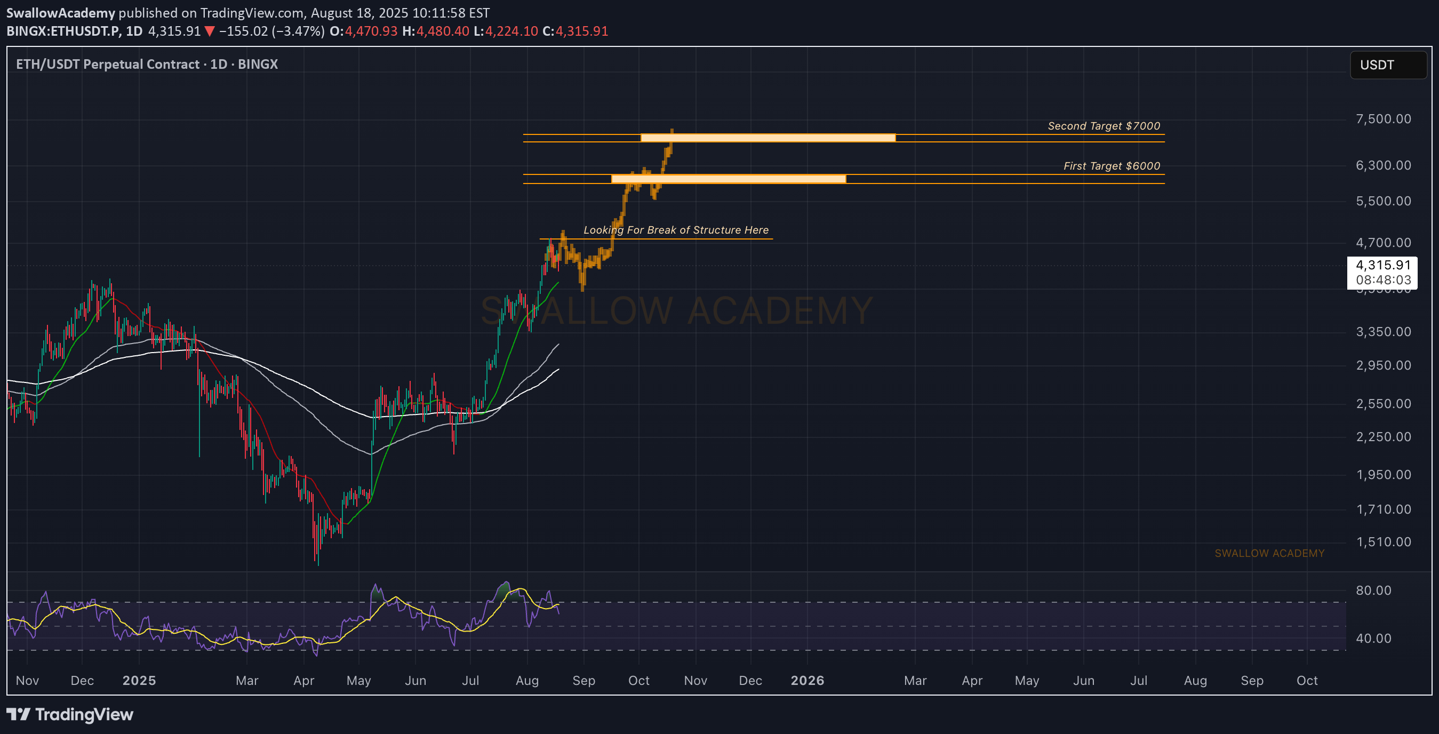Image resolution: width=1439 pixels, height=734 pixels.
Task: Click the Dec label left of 2026
Action: [x=750, y=680]
